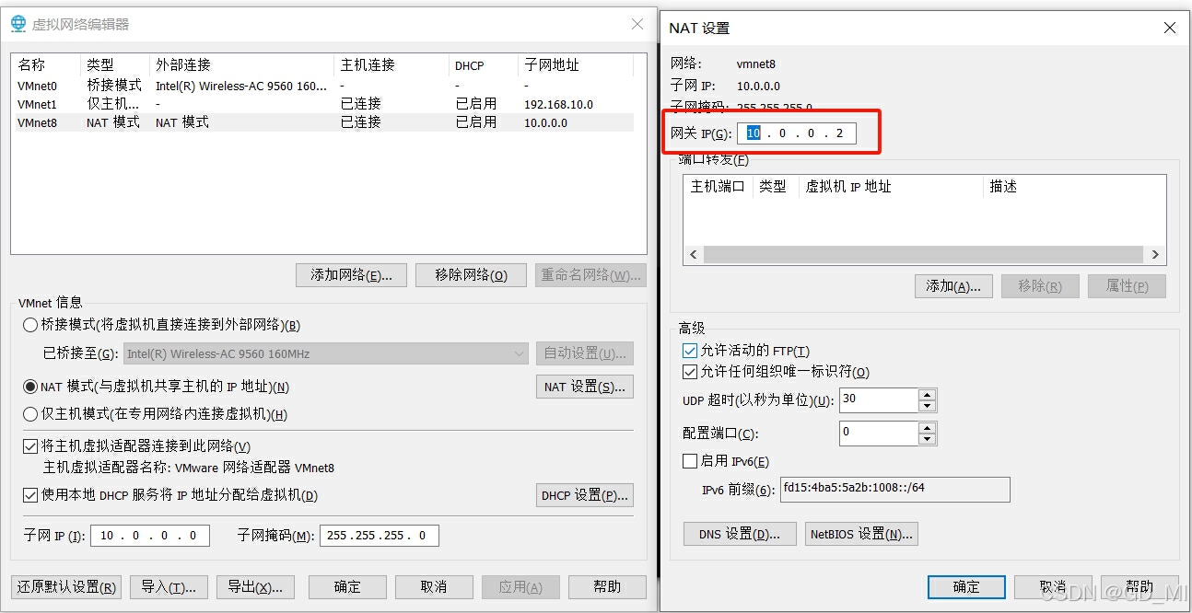
Task: Click the 子网掩码 input field
Action: pos(379,535)
